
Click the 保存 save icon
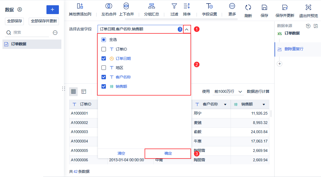[x=264, y=7]
